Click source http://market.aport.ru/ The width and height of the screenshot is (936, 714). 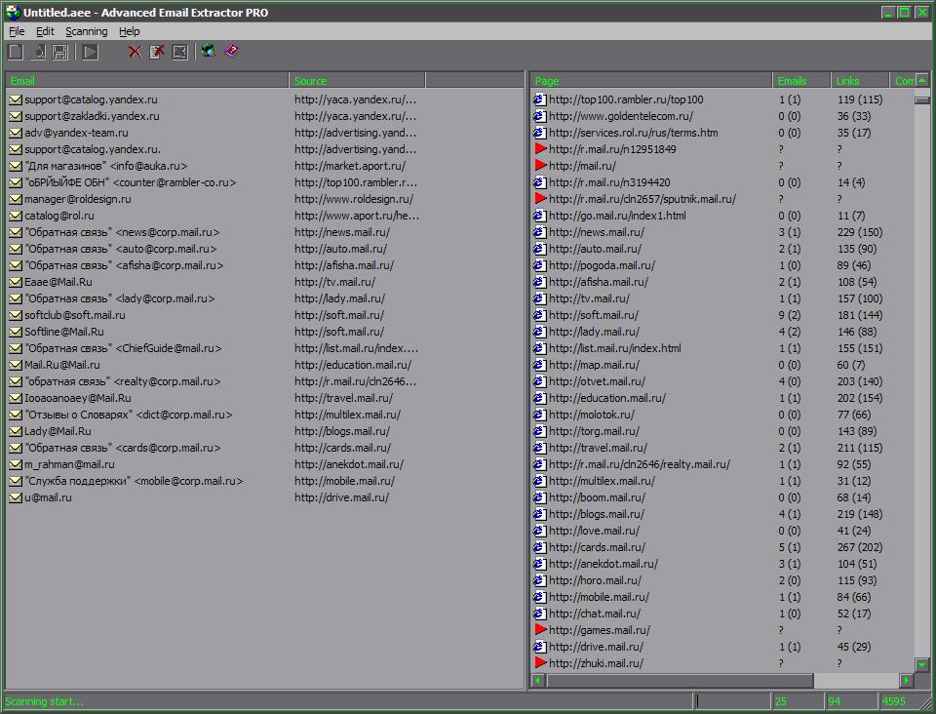[x=350, y=167]
